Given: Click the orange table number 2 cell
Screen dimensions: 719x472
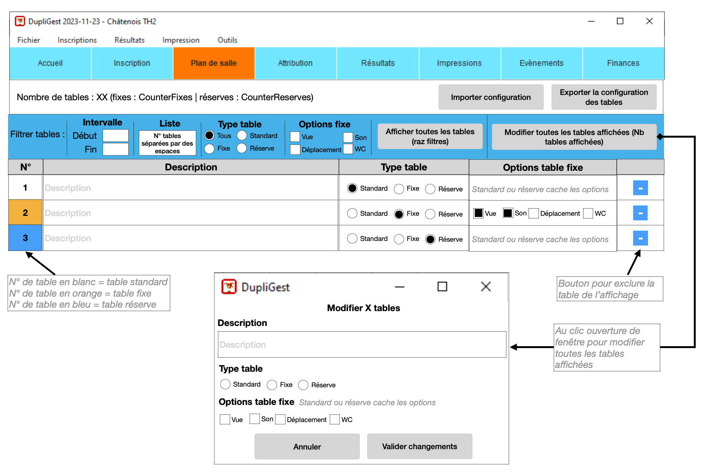Looking at the screenshot, I should (25, 213).
